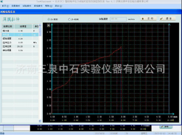Click the 结果值 column header

(x=23, y=26)
